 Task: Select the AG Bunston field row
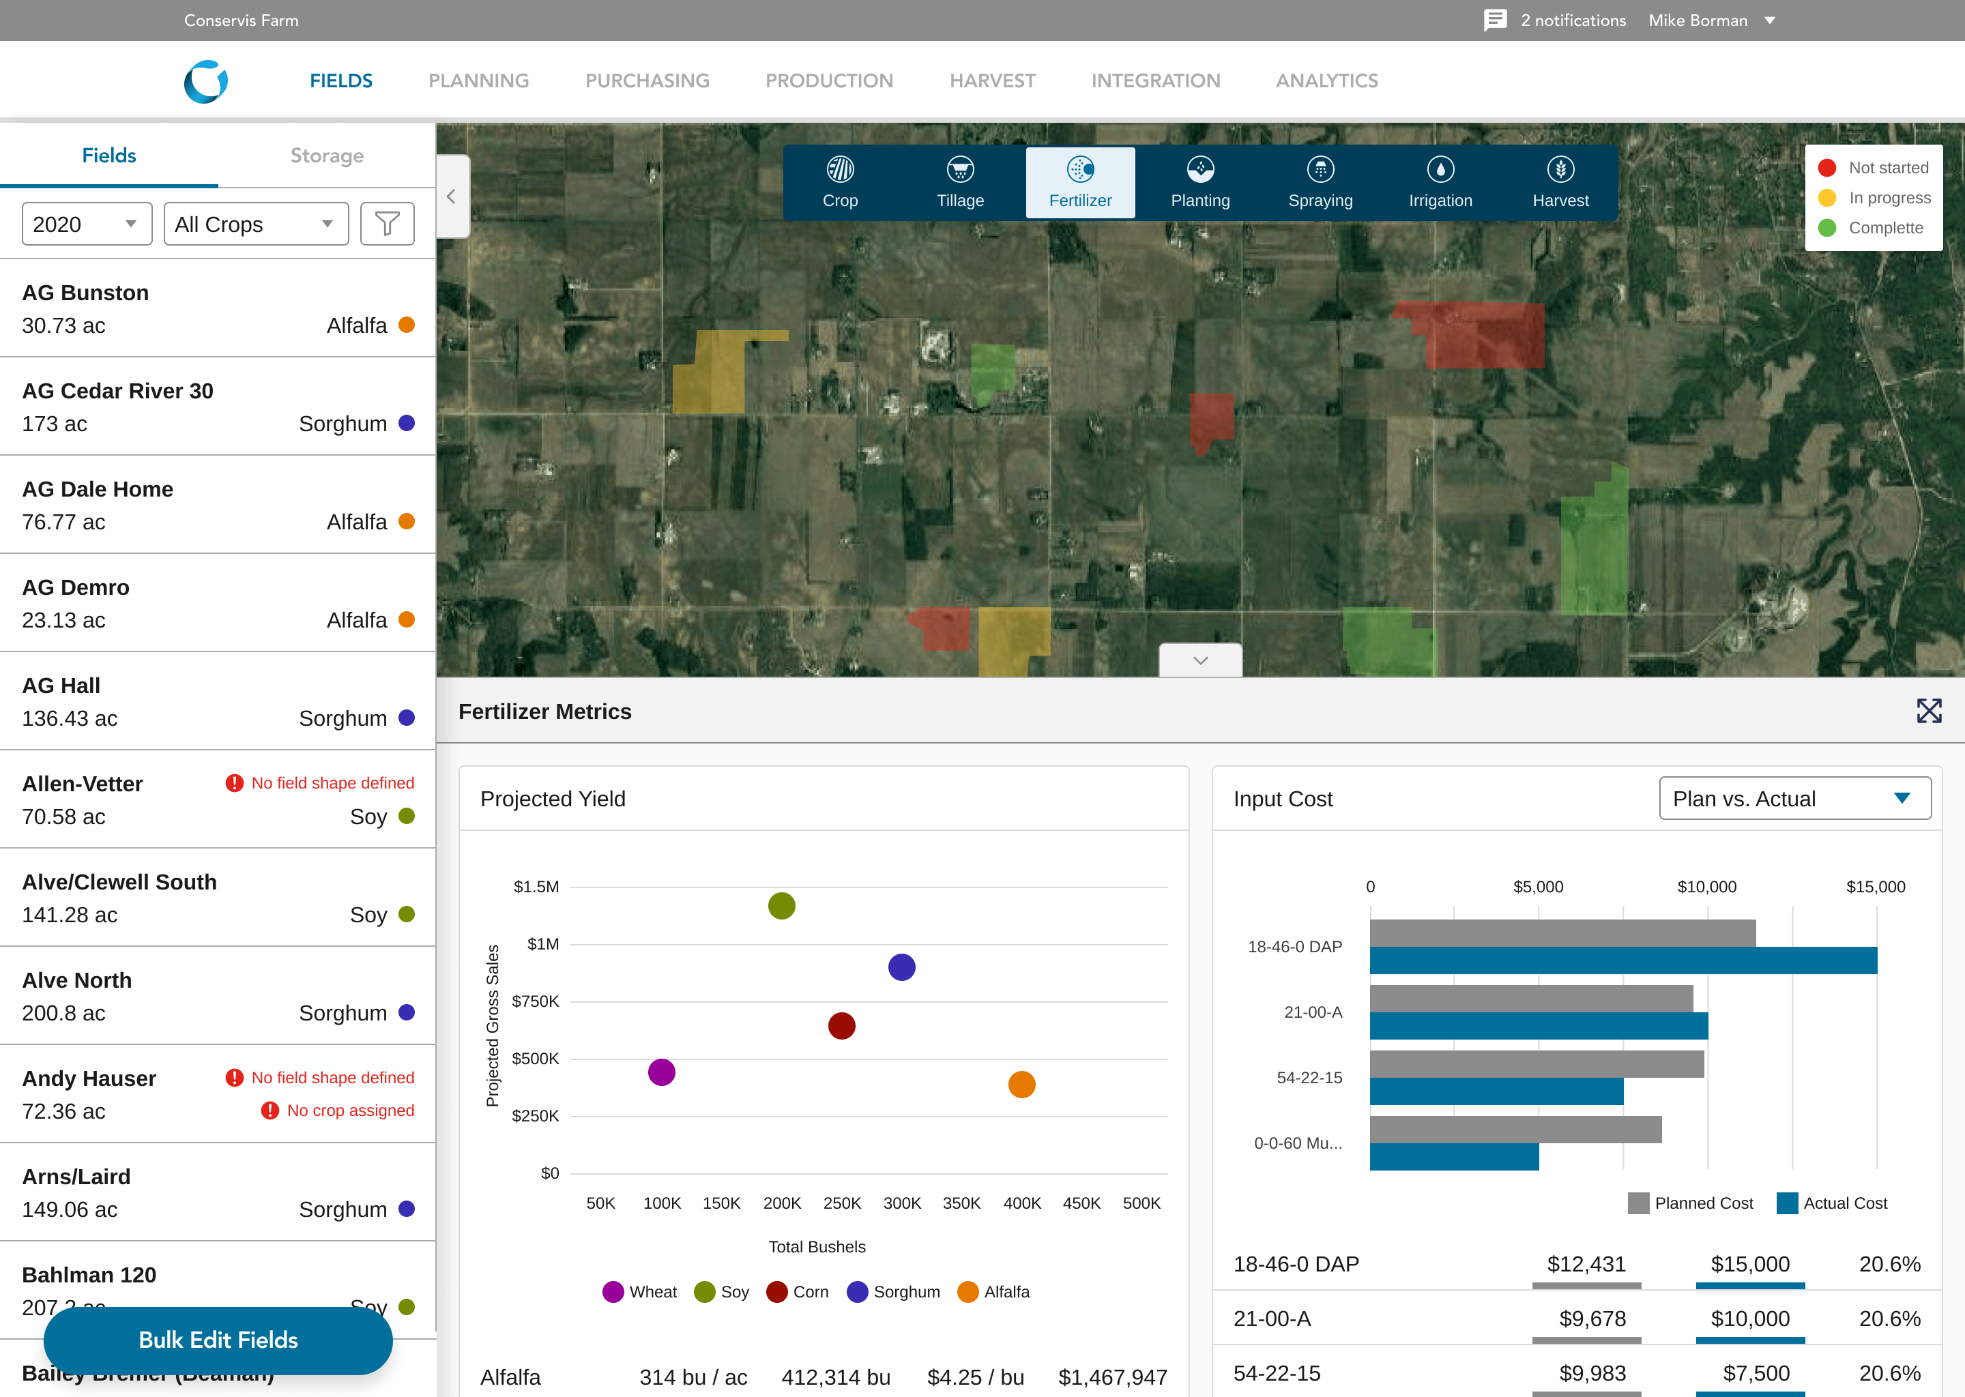coord(218,309)
